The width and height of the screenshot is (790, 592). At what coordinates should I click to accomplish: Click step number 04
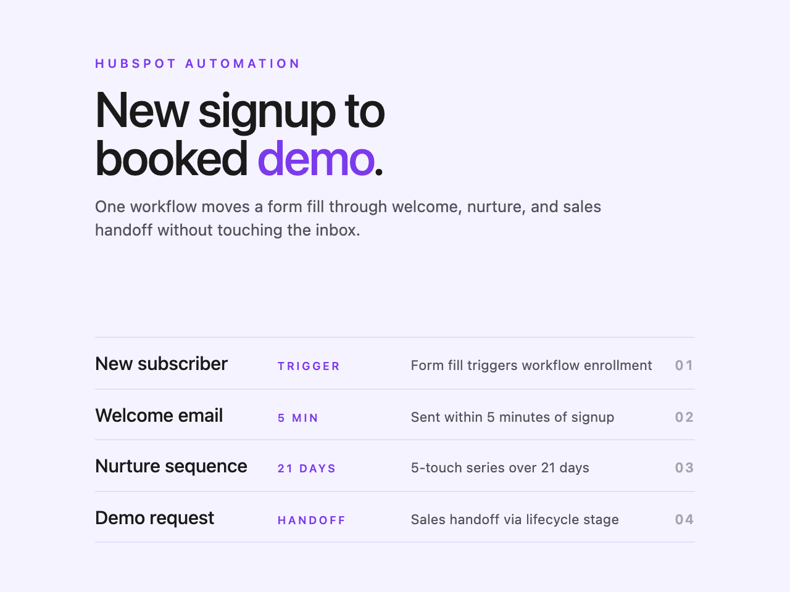pyautogui.click(x=684, y=520)
